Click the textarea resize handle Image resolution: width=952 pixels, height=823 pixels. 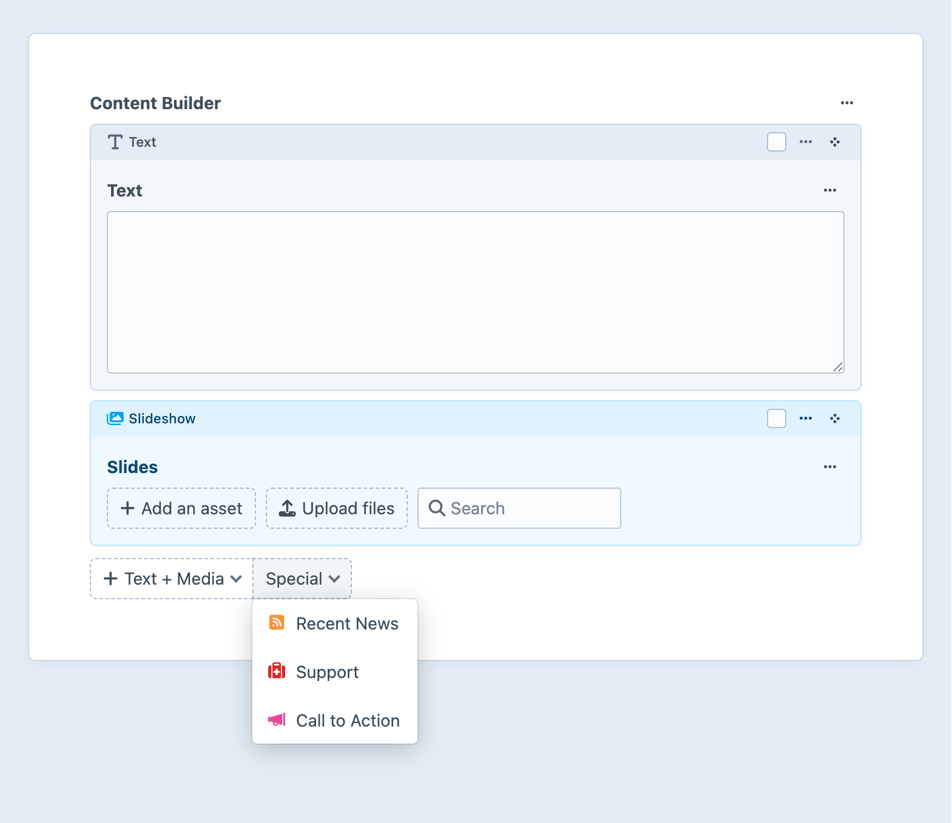tap(838, 367)
